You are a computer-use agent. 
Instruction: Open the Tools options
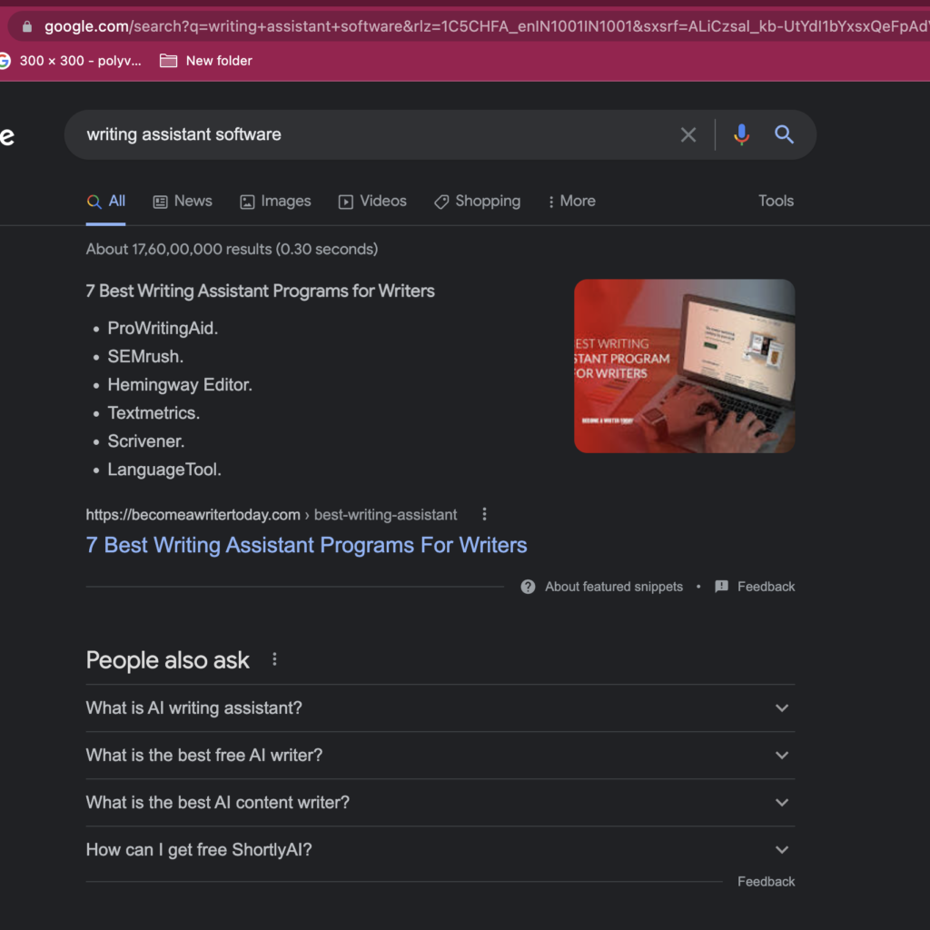pyautogui.click(x=776, y=201)
